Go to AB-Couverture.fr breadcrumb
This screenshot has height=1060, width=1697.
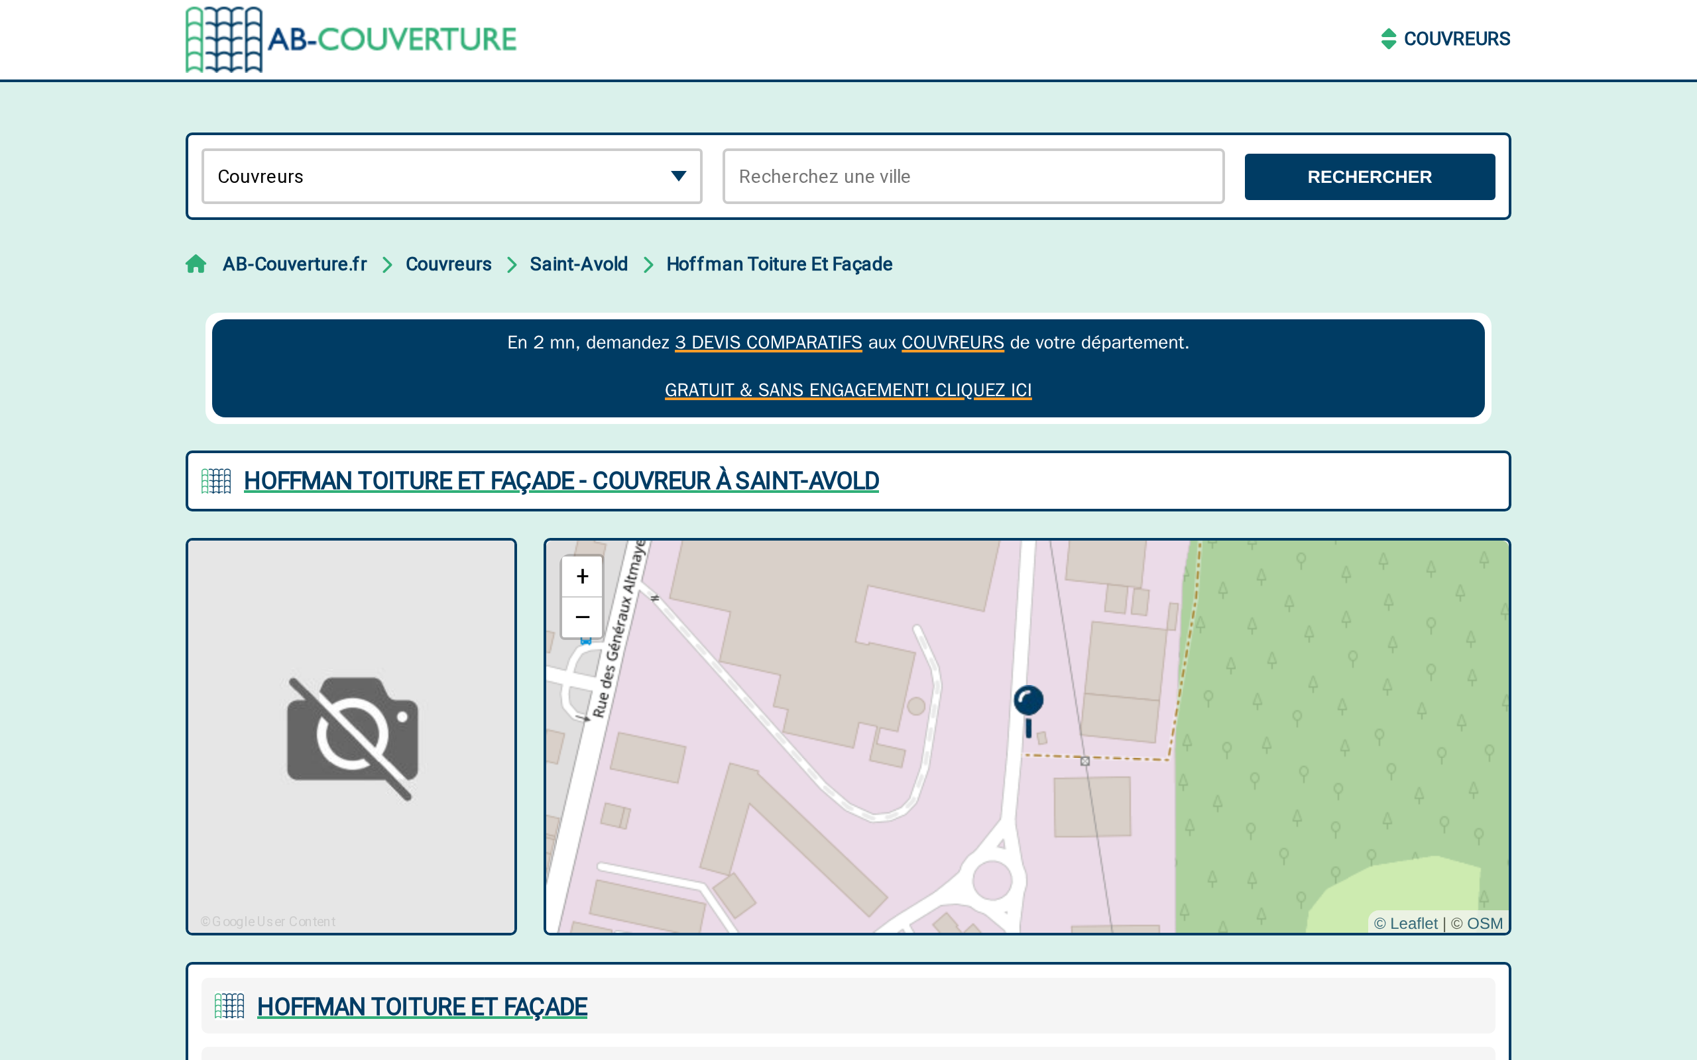tap(294, 264)
